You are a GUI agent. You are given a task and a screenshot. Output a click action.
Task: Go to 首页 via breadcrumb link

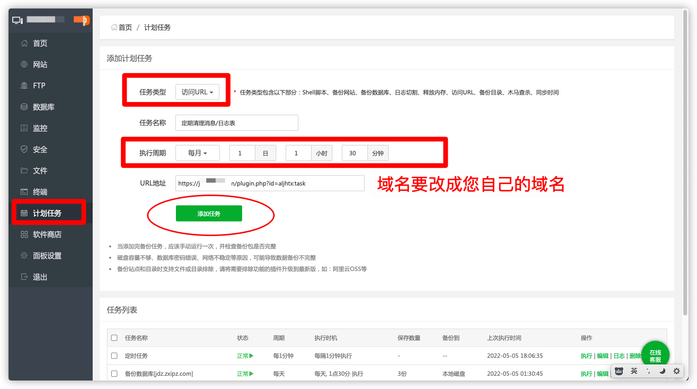(125, 27)
